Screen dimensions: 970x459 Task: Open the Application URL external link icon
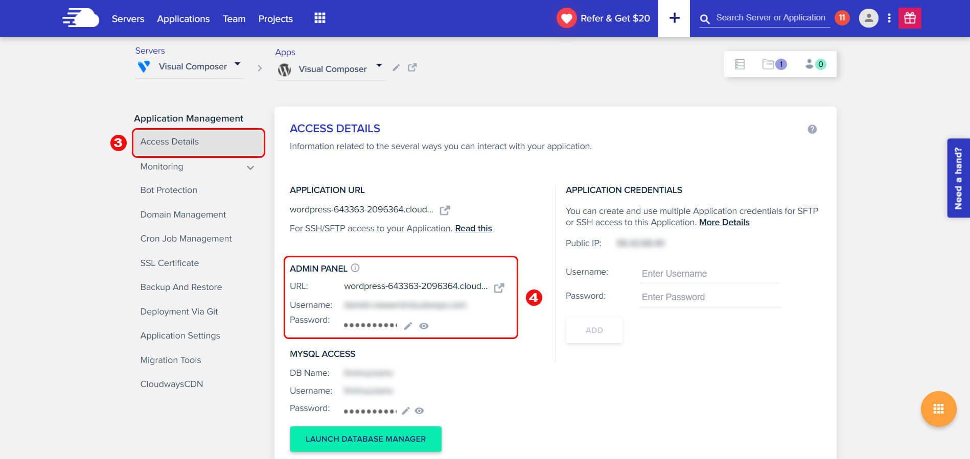pyautogui.click(x=445, y=210)
